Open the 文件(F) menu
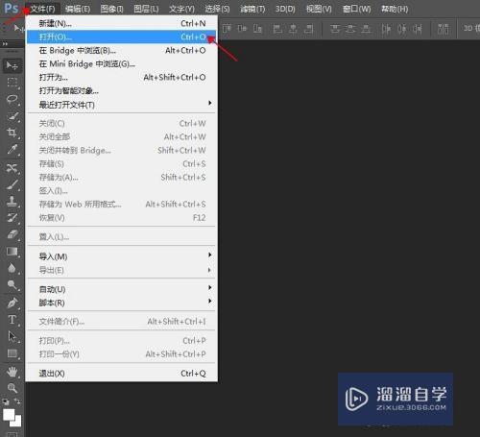Image resolution: width=480 pixels, height=437 pixels. tap(42, 9)
